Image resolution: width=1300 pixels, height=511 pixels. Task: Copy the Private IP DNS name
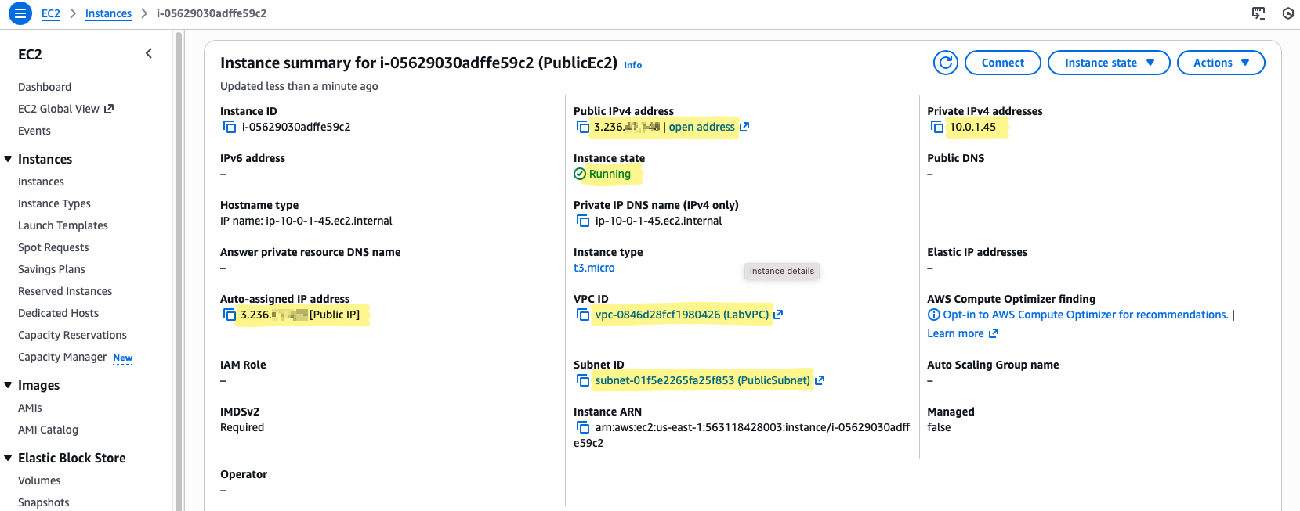point(583,221)
